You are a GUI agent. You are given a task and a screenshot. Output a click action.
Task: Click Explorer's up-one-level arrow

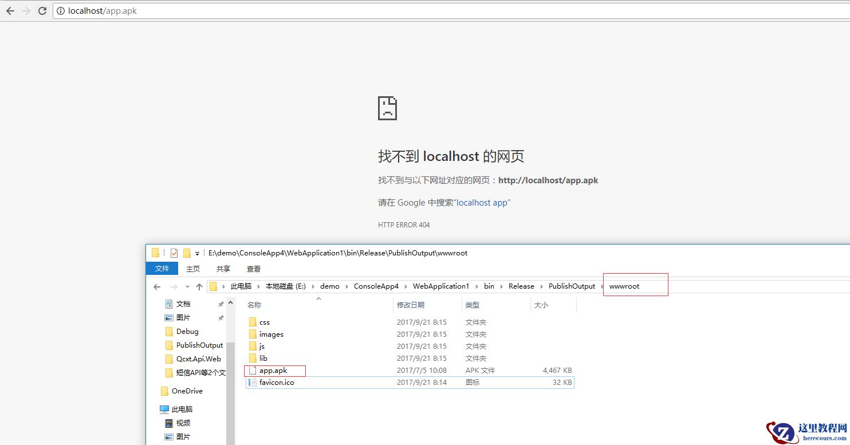(x=199, y=286)
